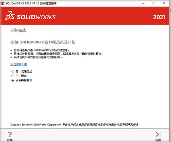Screen dimensions: 171x142
Task: Click the SOLIDWORKS title bar app icon
Action: [3, 3]
